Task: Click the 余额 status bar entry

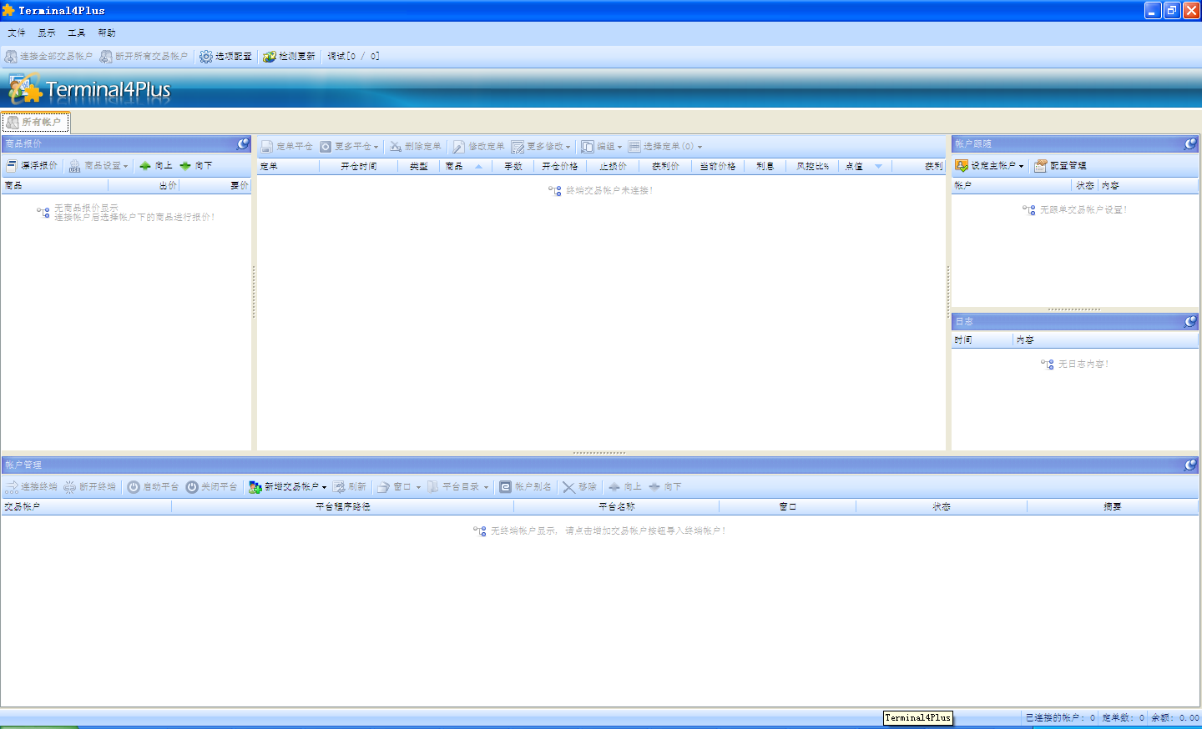Action: click(x=1175, y=718)
